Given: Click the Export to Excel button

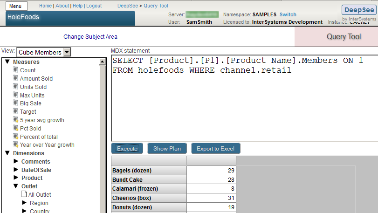Looking at the screenshot, I should click(216, 148).
